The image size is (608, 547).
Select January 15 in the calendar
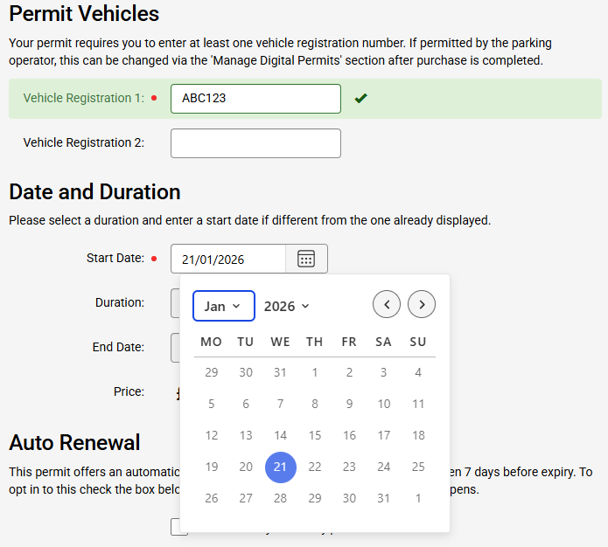(315, 435)
